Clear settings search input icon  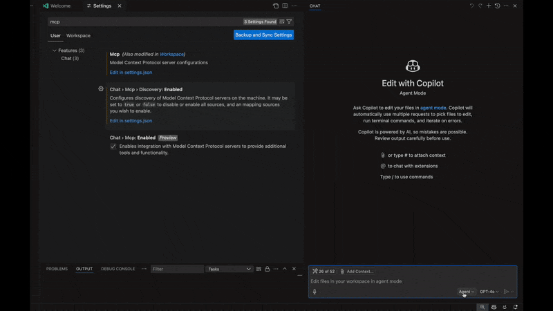282,21
